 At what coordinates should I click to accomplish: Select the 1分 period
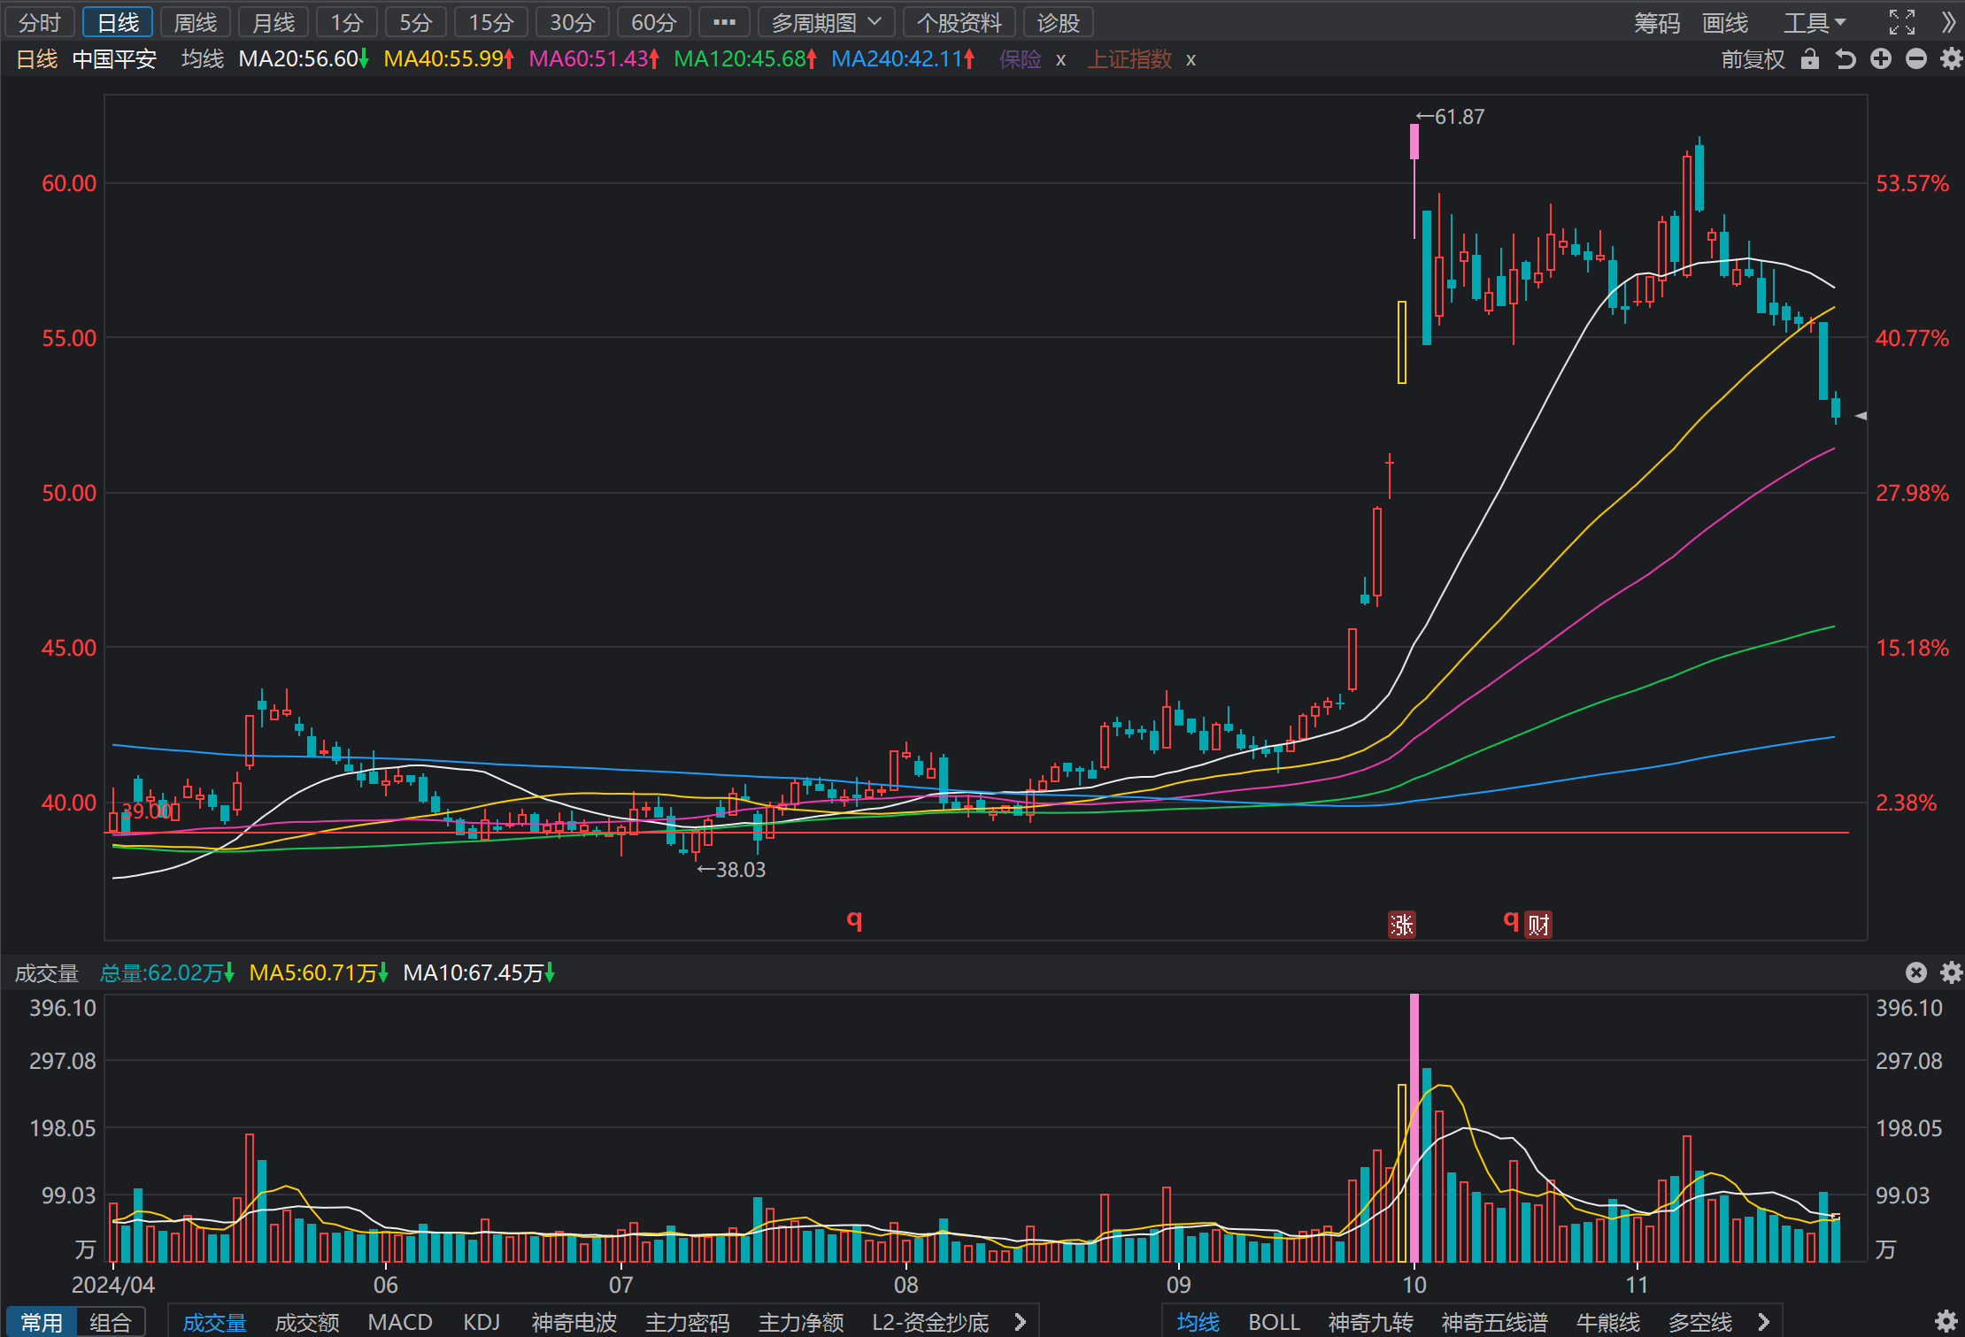[347, 22]
